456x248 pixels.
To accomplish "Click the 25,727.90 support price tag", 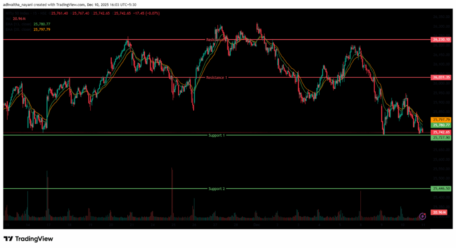I will pyautogui.click(x=441, y=138).
